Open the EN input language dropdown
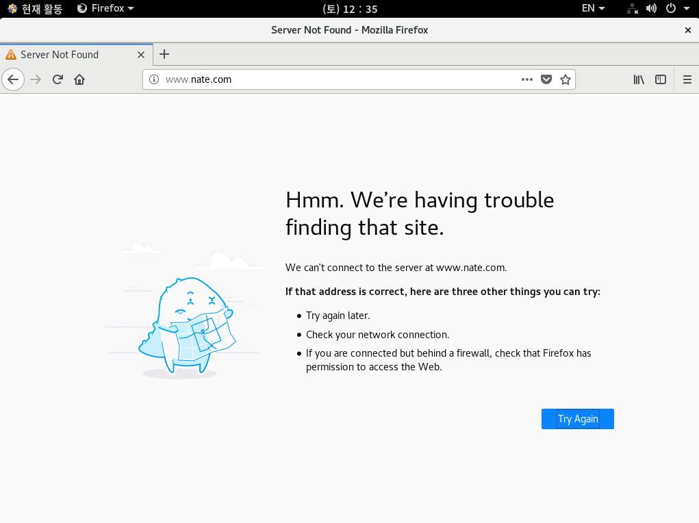699x523 pixels. point(594,8)
